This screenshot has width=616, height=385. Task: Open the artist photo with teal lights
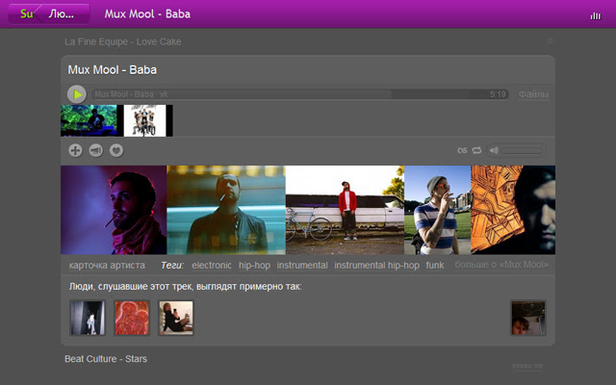(x=226, y=210)
